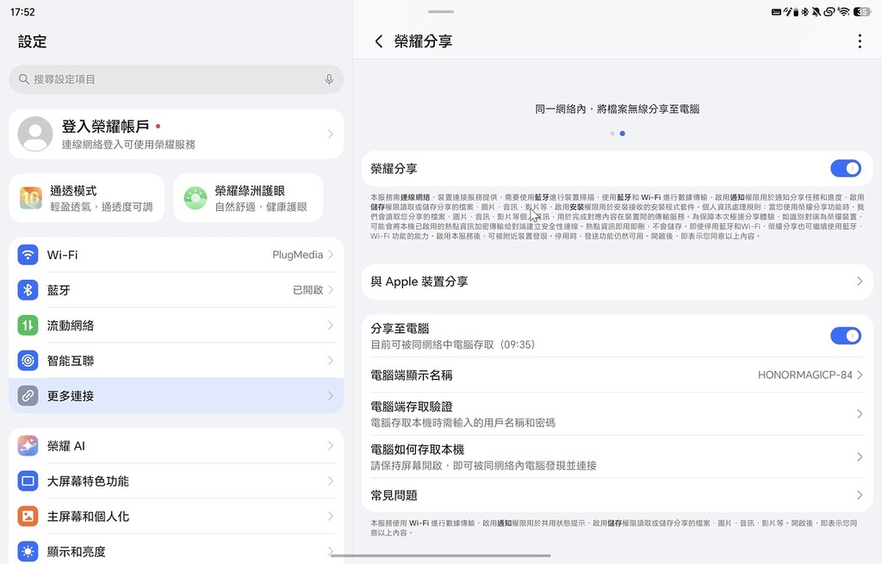882x564 pixels.
Task: Tap the Wi-Fi signal status bar icon
Action: point(844,12)
